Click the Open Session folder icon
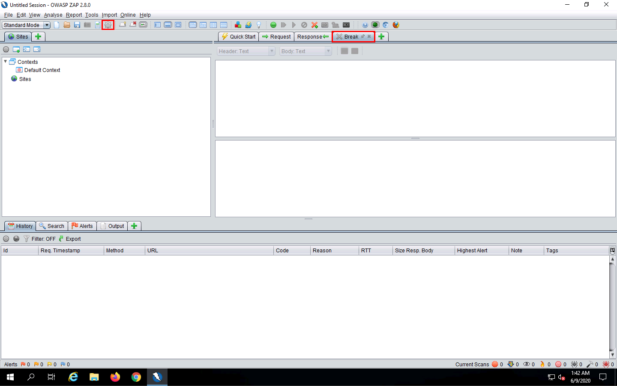The height and width of the screenshot is (386, 617). click(67, 25)
